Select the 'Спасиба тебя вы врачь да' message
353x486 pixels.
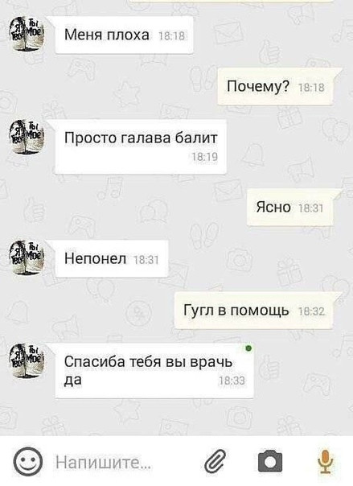click(x=154, y=370)
